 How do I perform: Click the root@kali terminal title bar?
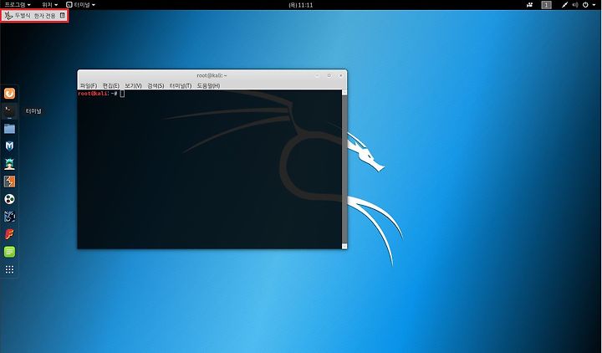(x=212, y=75)
